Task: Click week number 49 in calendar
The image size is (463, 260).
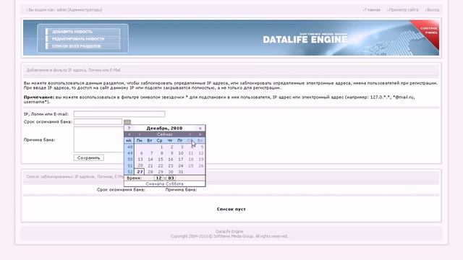Action: (x=129, y=153)
